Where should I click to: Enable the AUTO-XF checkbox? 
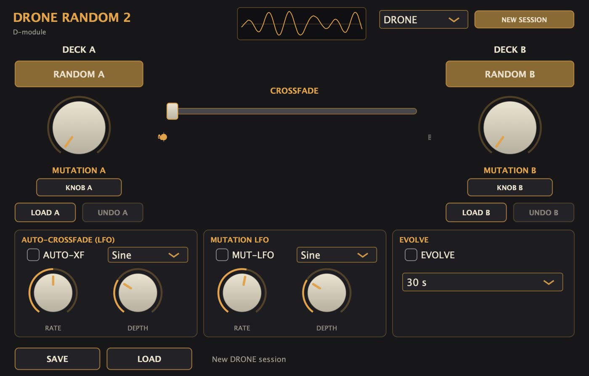point(33,255)
